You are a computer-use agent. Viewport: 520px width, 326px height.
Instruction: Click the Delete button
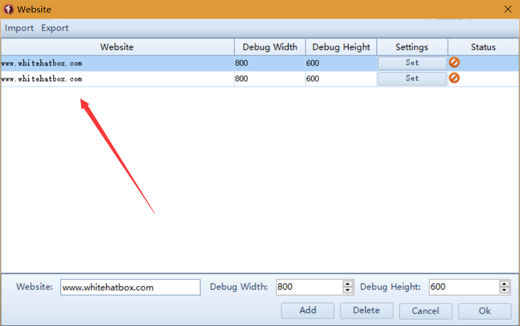click(366, 311)
